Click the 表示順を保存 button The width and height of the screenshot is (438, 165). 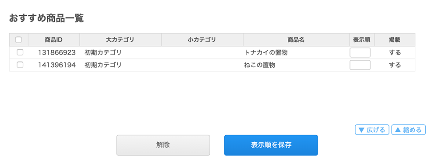(x=271, y=145)
